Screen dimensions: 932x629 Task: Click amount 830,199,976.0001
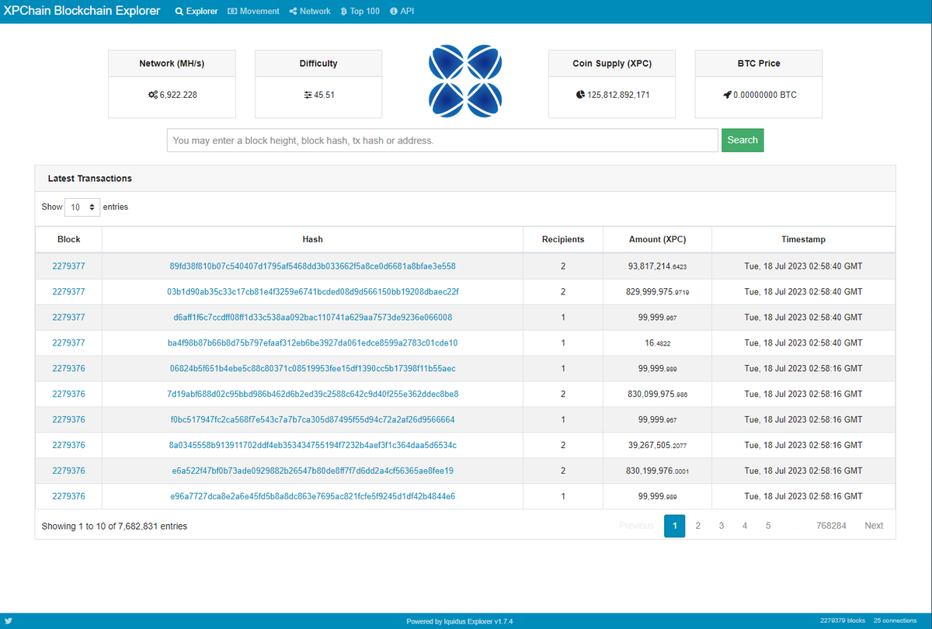(x=657, y=471)
